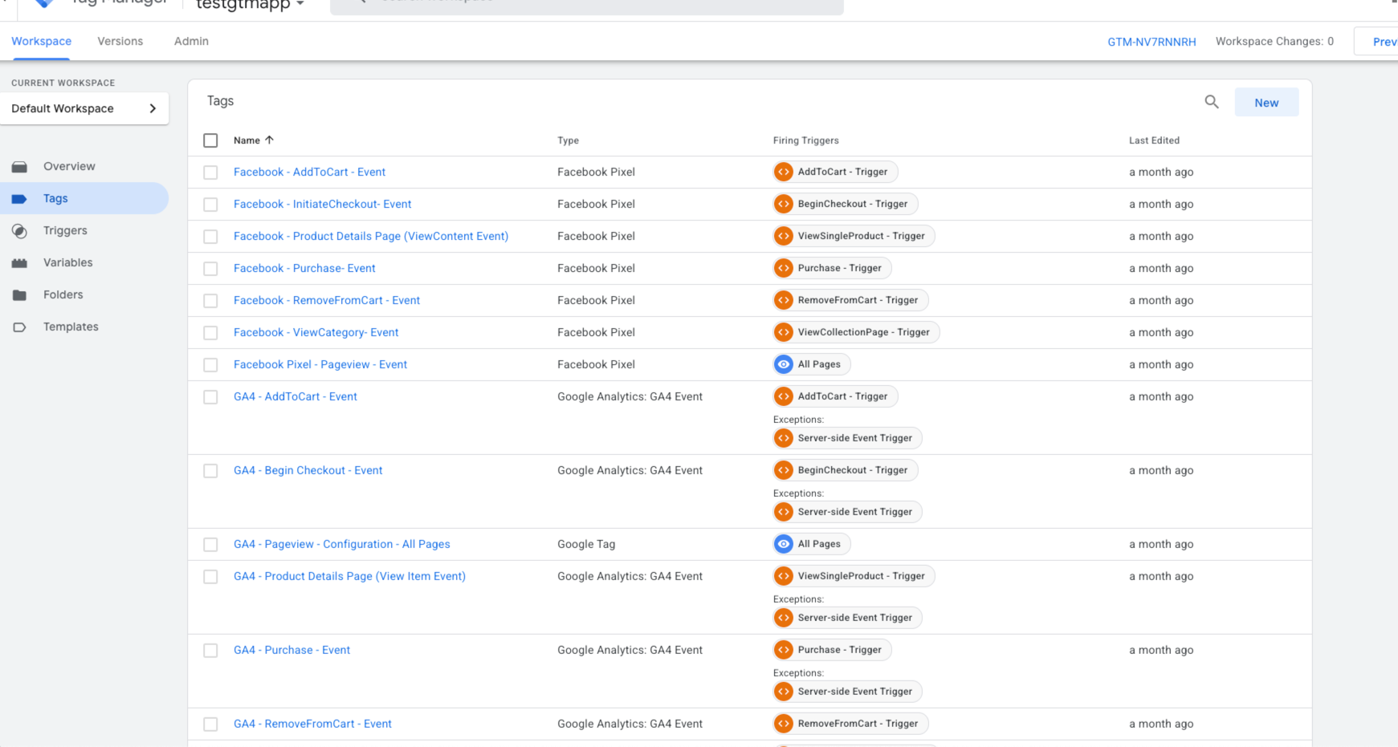Click the Triggers icon in sidebar
This screenshot has height=747, width=1398.
click(20, 231)
